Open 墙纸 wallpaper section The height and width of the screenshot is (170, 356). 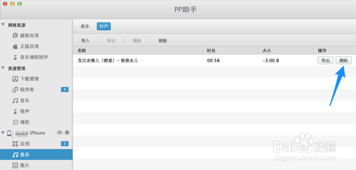25,122
